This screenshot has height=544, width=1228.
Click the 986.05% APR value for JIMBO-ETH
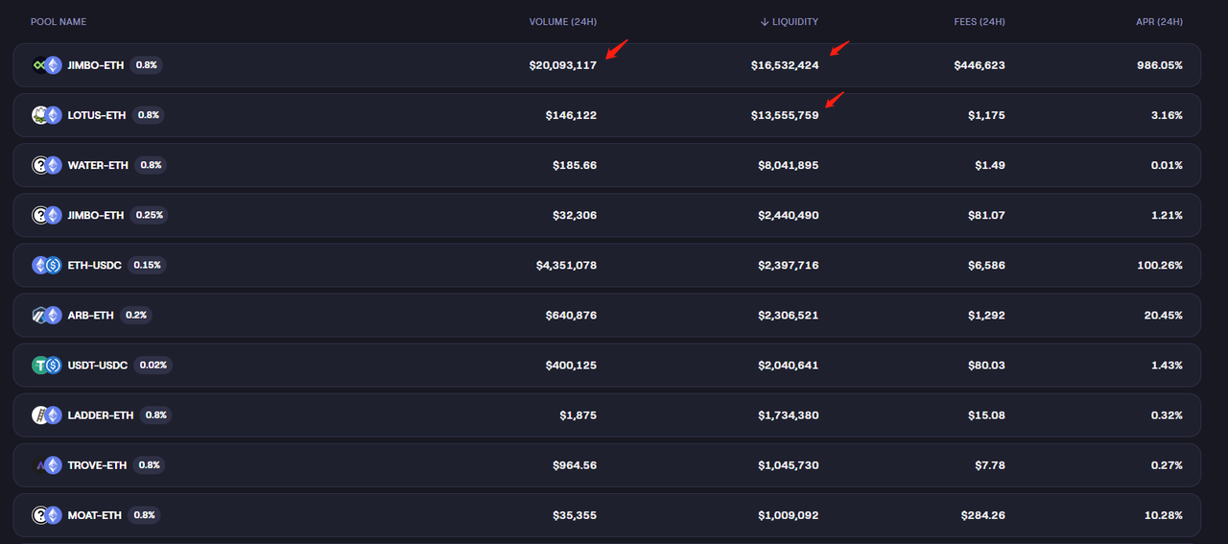pos(1160,65)
